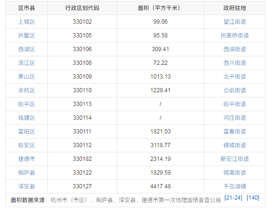This screenshot has height=211, width=275.
Task: Click the 临安区 link
Action: (x=27, y=145)
